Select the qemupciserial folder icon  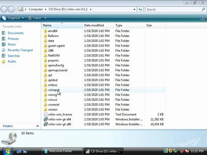(x=45, y=70)
